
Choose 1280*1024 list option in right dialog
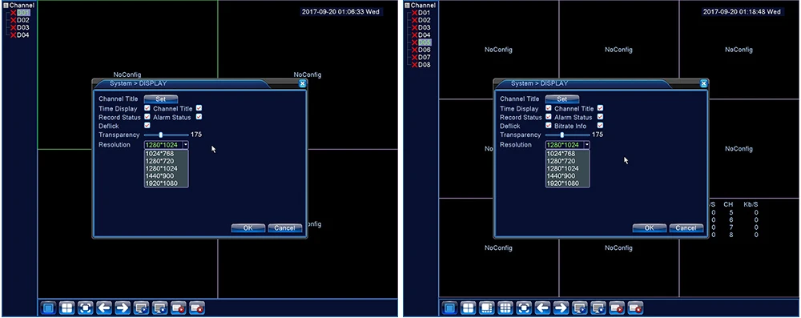pos(568,168)
